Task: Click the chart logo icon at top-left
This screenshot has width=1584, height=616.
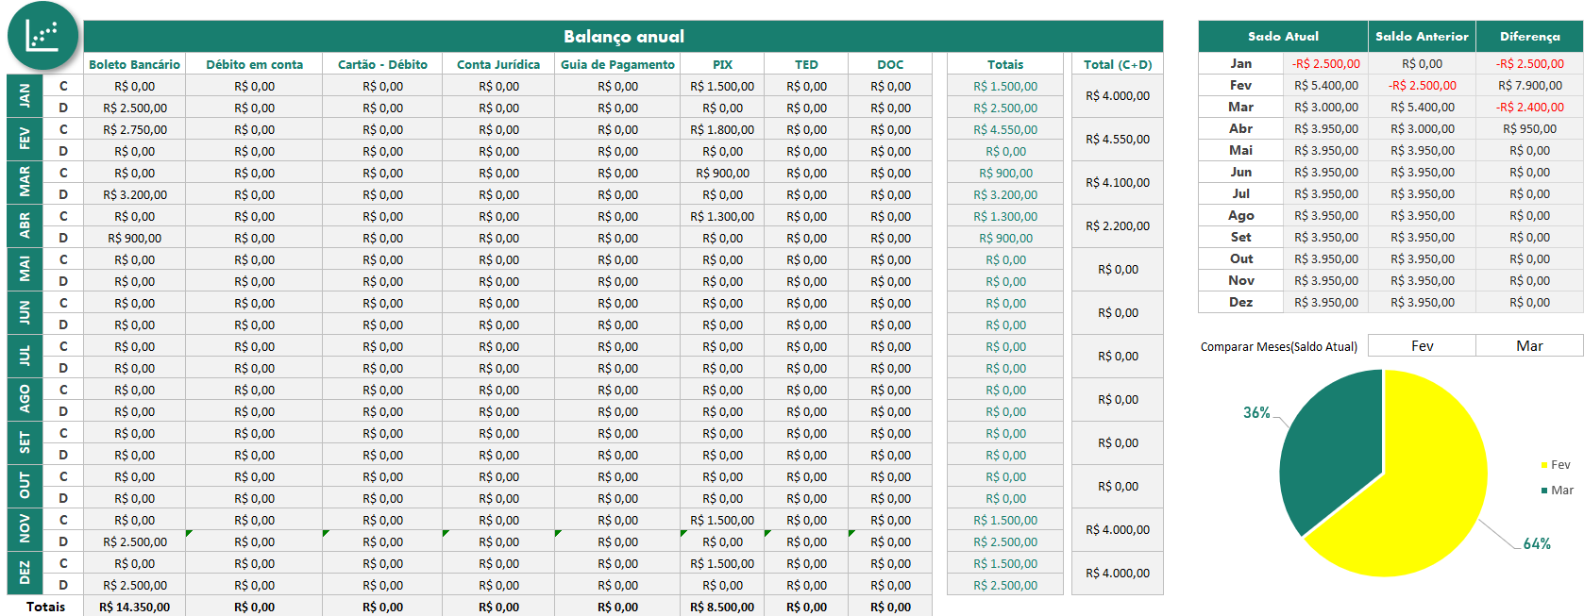Action: point(42,36)
